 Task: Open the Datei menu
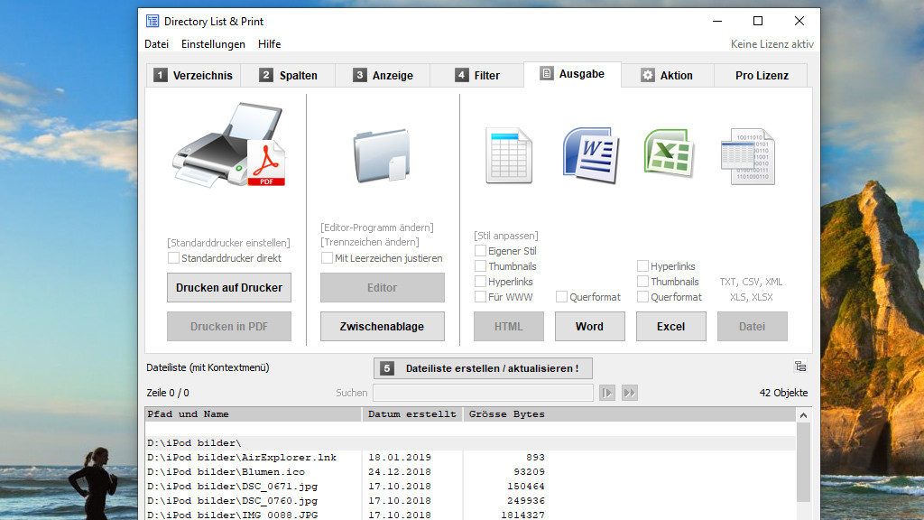[x=156, y=44]
